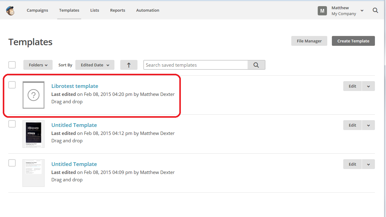Click the Matthew user avatar icon

[x=322, y=11]
